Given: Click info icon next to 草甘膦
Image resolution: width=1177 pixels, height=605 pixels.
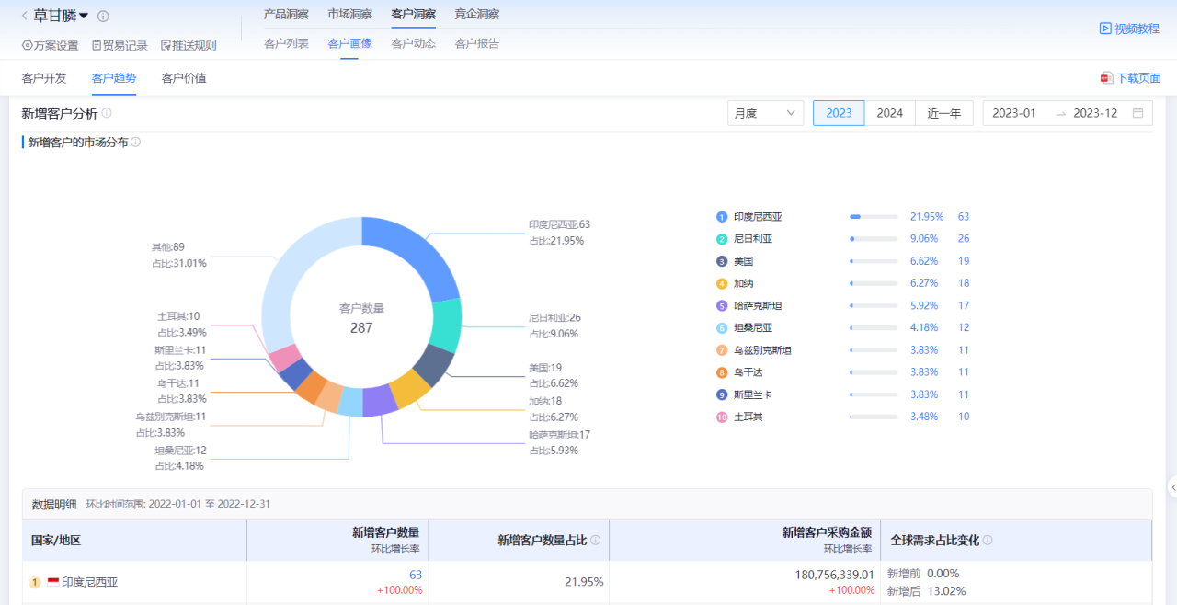Looking at the screenshot, I should 103,17.
